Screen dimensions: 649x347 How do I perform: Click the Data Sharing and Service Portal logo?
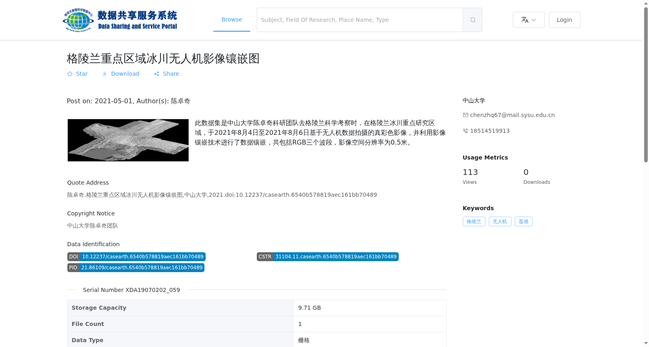pos(120,20)
